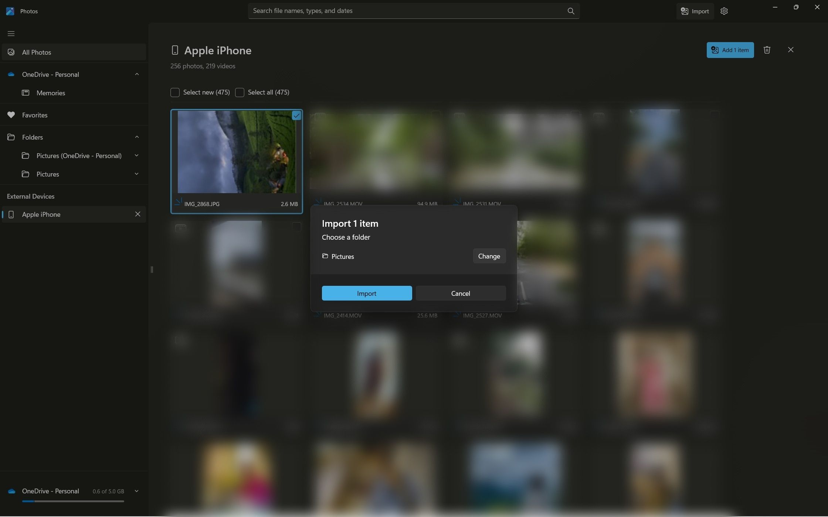Image resolution: width=828 pixels, height=517 pixels.
Task: Change the destination Pictures folder
Action: pos(489,256)
